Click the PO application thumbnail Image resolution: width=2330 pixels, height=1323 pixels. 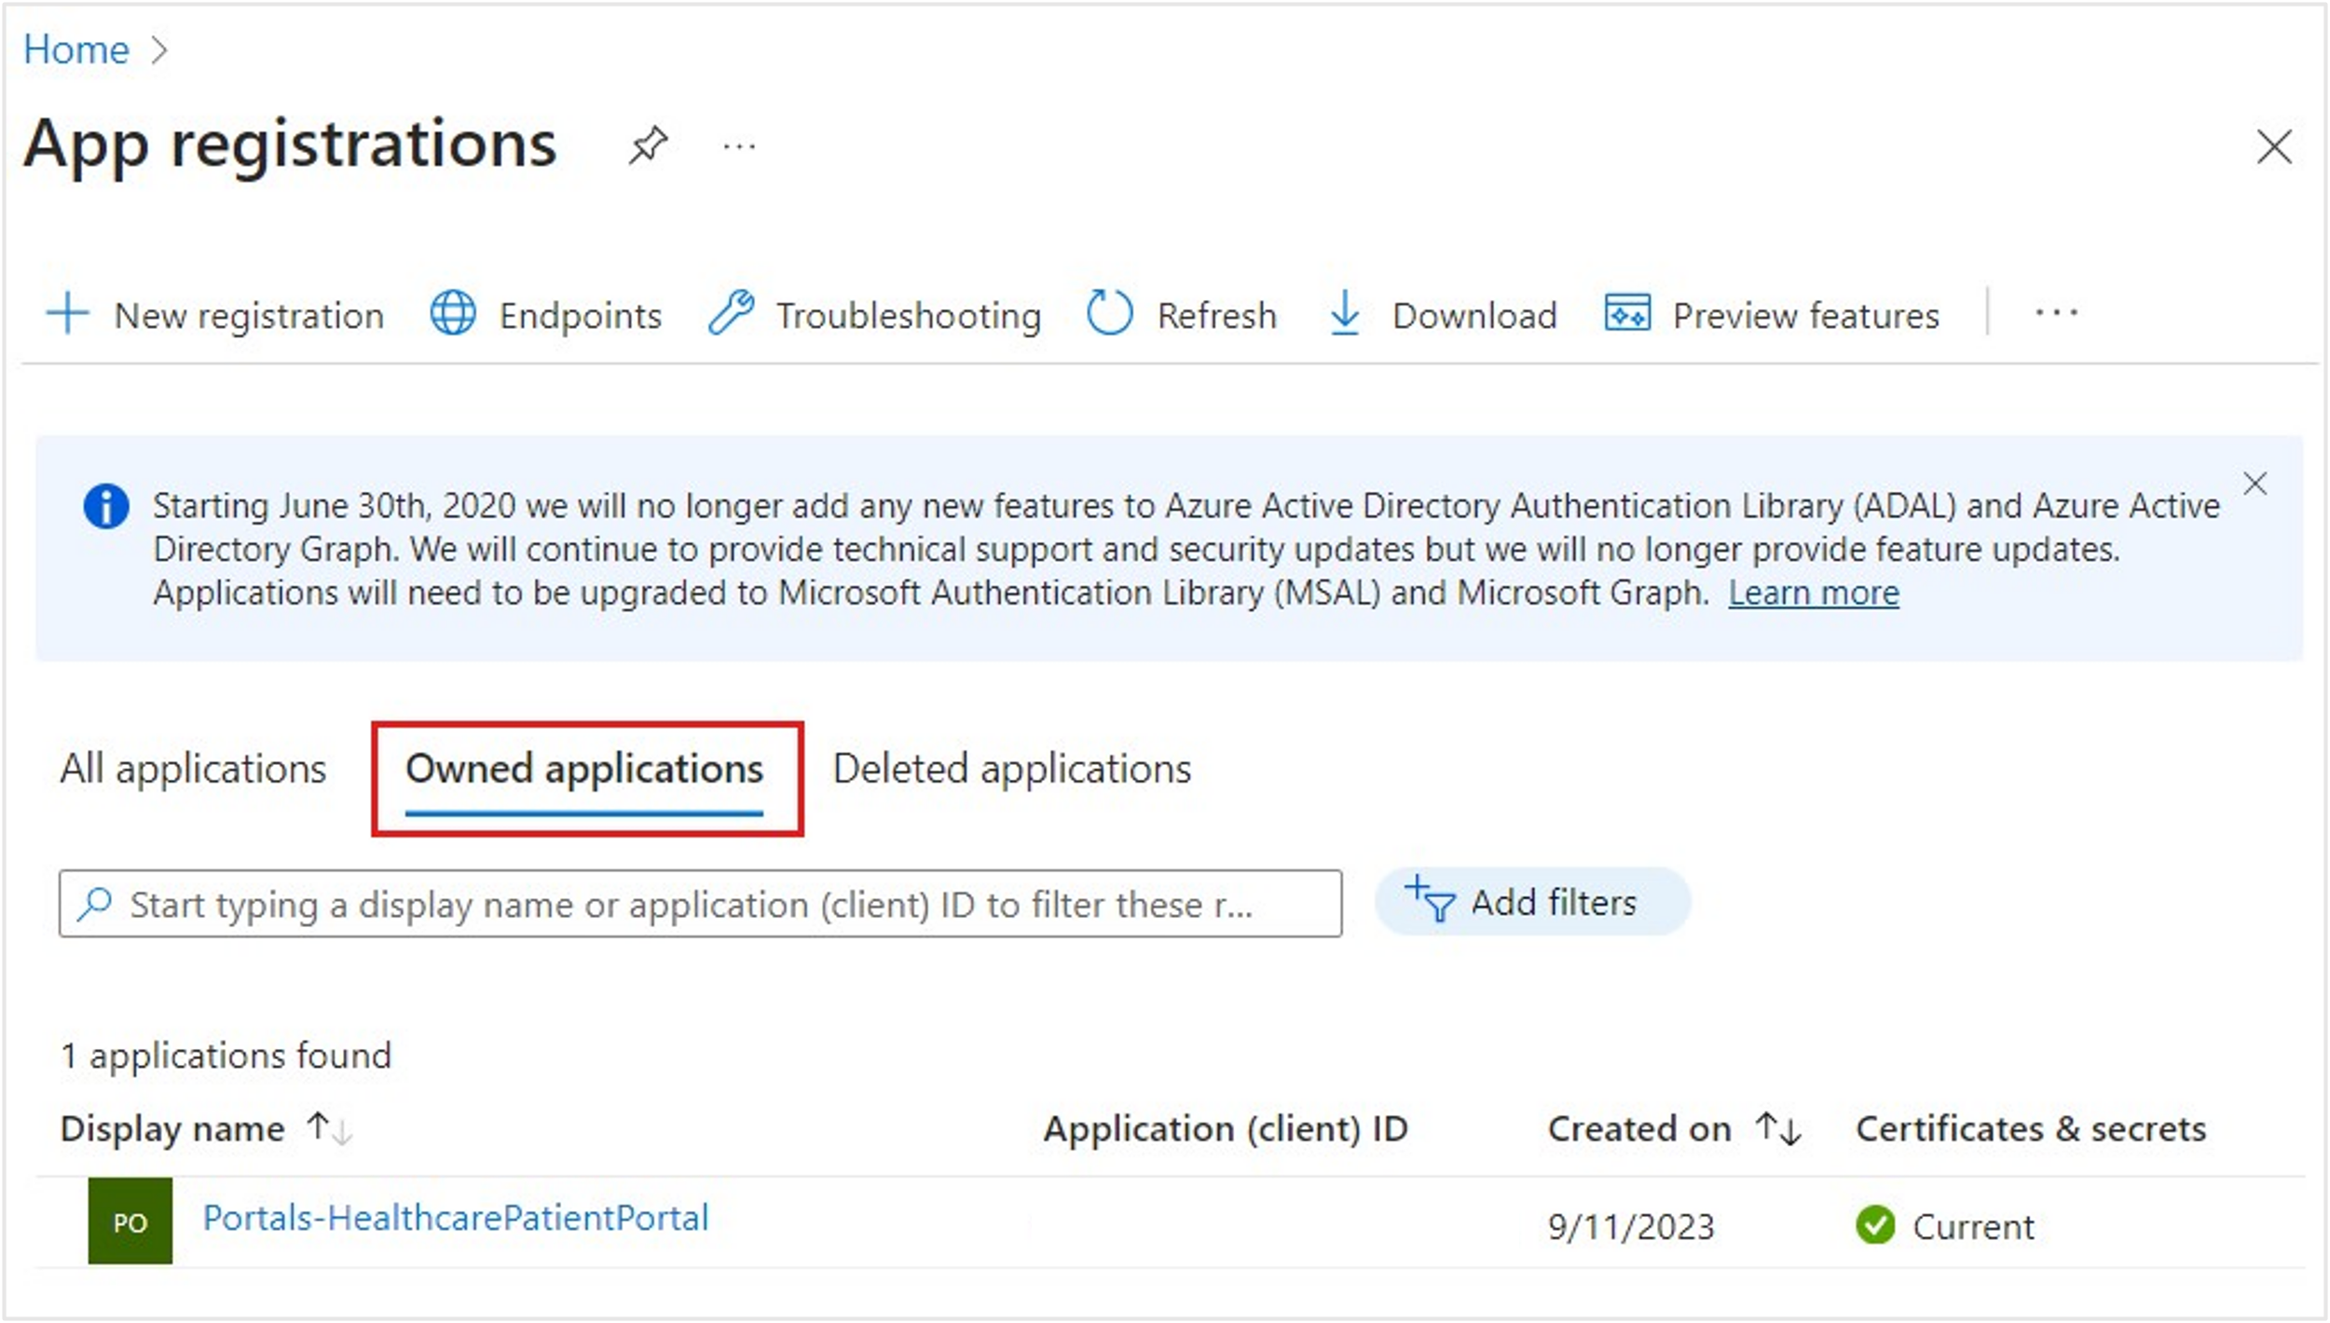pos(130,1221)
